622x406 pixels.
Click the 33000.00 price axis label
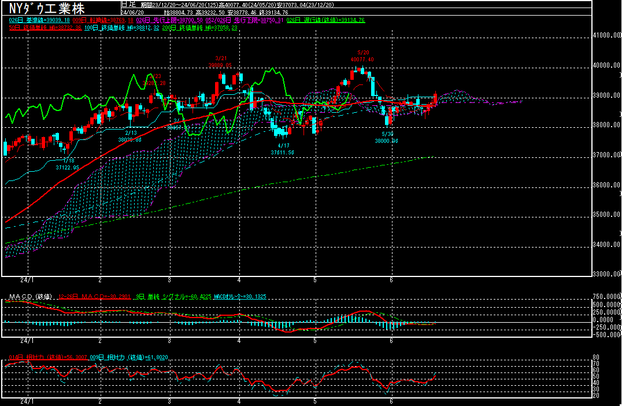coord(606,274)
